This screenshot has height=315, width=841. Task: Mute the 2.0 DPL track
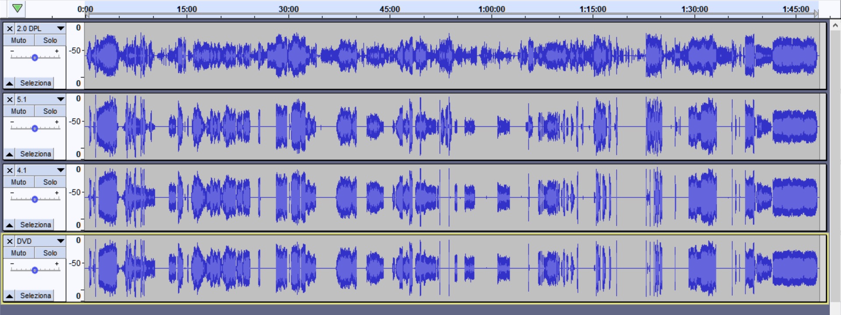pyautogui.click(x=18, y=40)
